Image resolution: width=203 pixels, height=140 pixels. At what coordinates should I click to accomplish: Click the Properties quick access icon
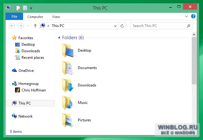18,8
